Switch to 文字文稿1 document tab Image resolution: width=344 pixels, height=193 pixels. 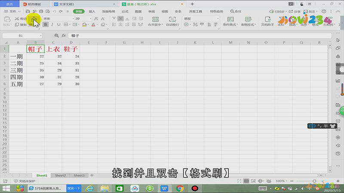[84, 4]
